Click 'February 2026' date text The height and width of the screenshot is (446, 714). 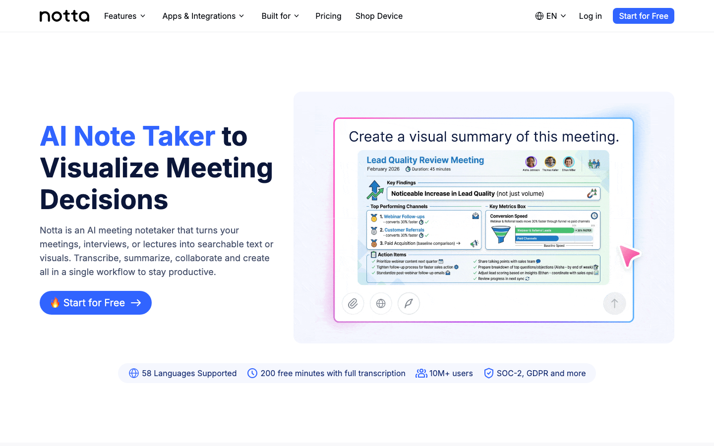pyautogui.click(x=383, y=169)
